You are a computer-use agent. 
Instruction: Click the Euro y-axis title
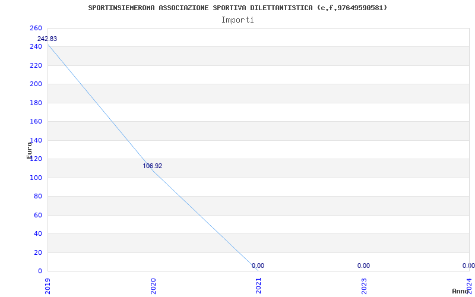pos(29,150)
